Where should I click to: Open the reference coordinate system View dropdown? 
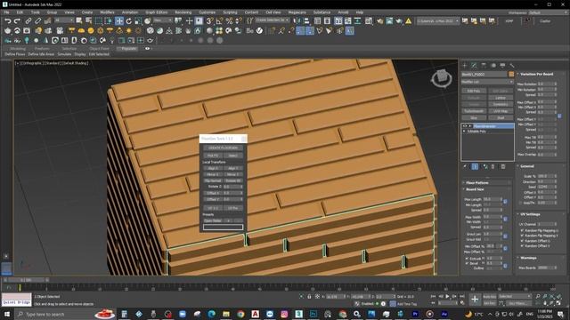pyautogui.click(x=162, y=20)
